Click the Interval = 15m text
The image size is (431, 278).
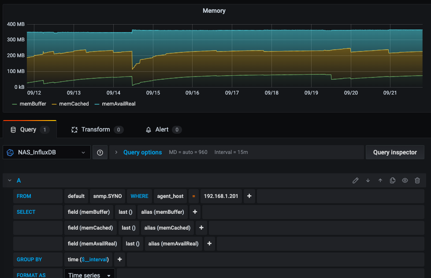click(231, 152)
